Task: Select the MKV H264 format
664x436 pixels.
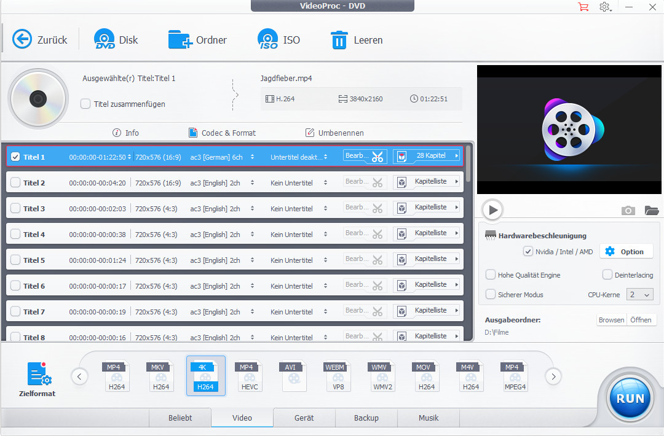Action: 160,376
